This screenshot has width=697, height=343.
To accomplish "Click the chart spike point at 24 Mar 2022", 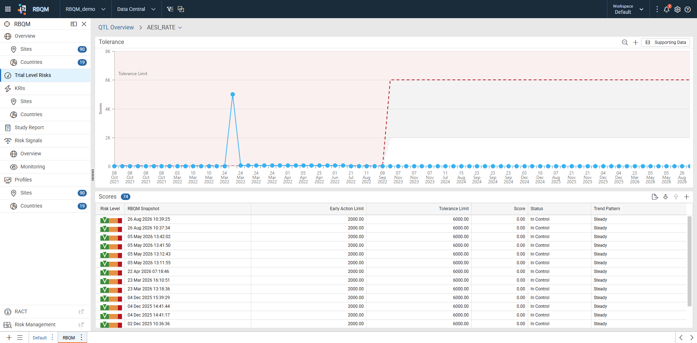I will click(233, 94).
